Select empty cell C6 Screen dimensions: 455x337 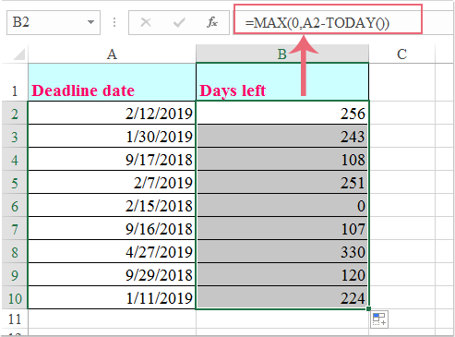(x=402, y=205)
